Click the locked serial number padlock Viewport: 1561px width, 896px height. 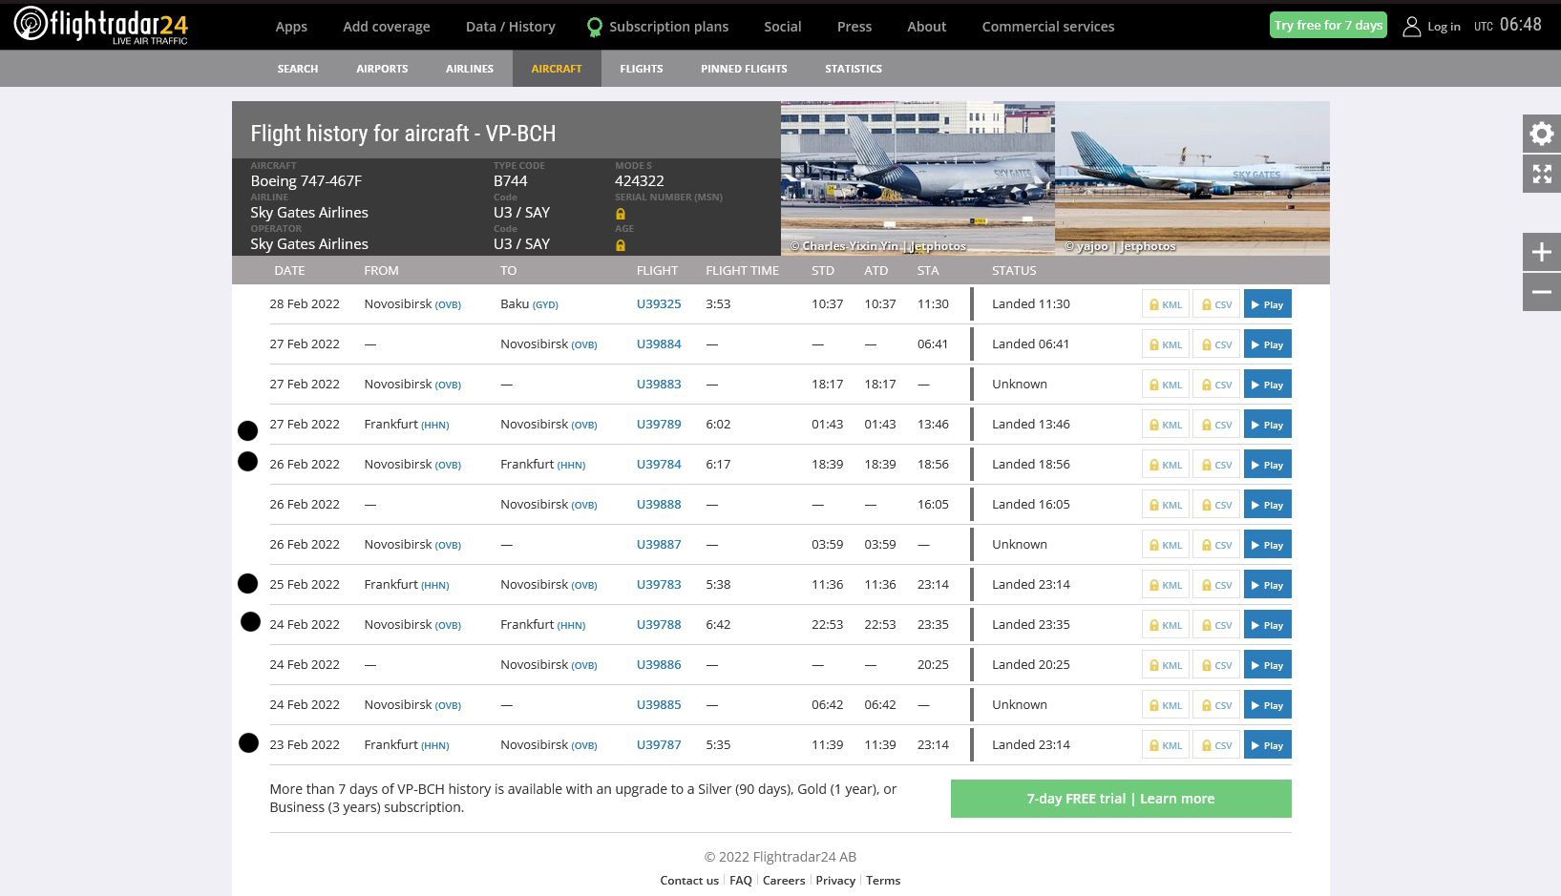click(621, 214)
